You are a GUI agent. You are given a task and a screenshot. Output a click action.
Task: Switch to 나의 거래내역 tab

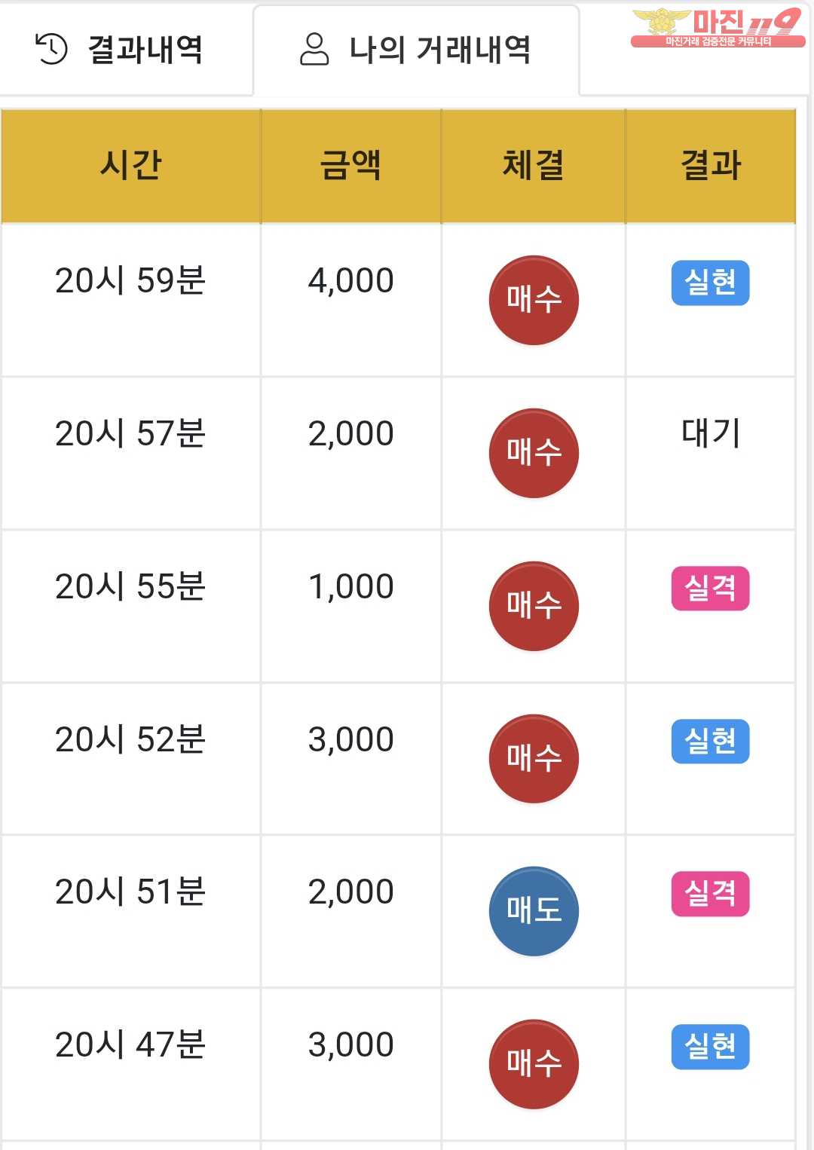pyautogui.click(x=416, y=50)
